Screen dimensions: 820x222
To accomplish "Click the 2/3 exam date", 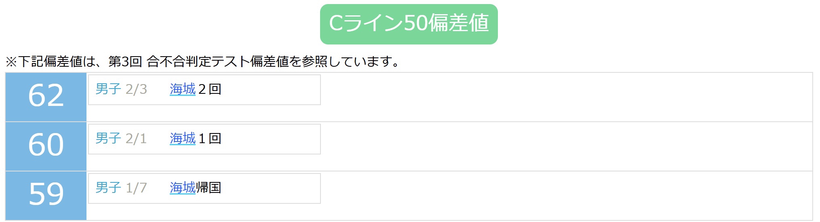I will point(136,89).
